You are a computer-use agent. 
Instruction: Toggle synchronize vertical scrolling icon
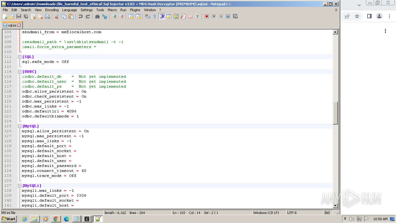(131, 16)
